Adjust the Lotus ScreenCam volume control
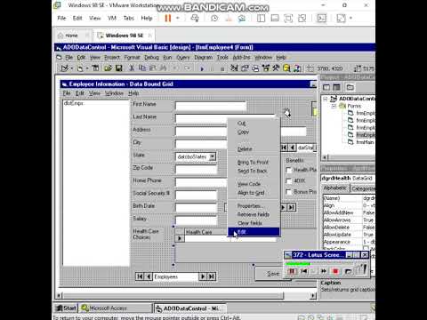 (x=362, y=269)
